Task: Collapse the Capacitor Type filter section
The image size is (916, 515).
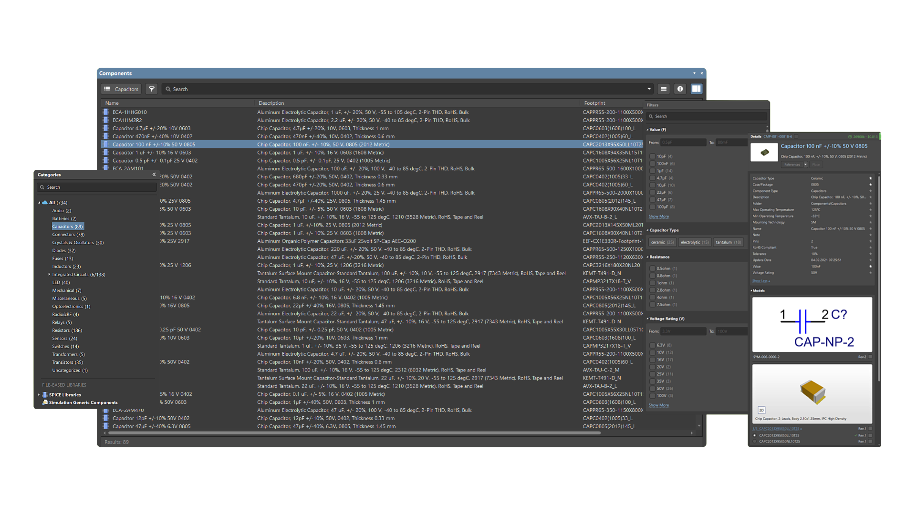Action: click(x=648, y=230)
